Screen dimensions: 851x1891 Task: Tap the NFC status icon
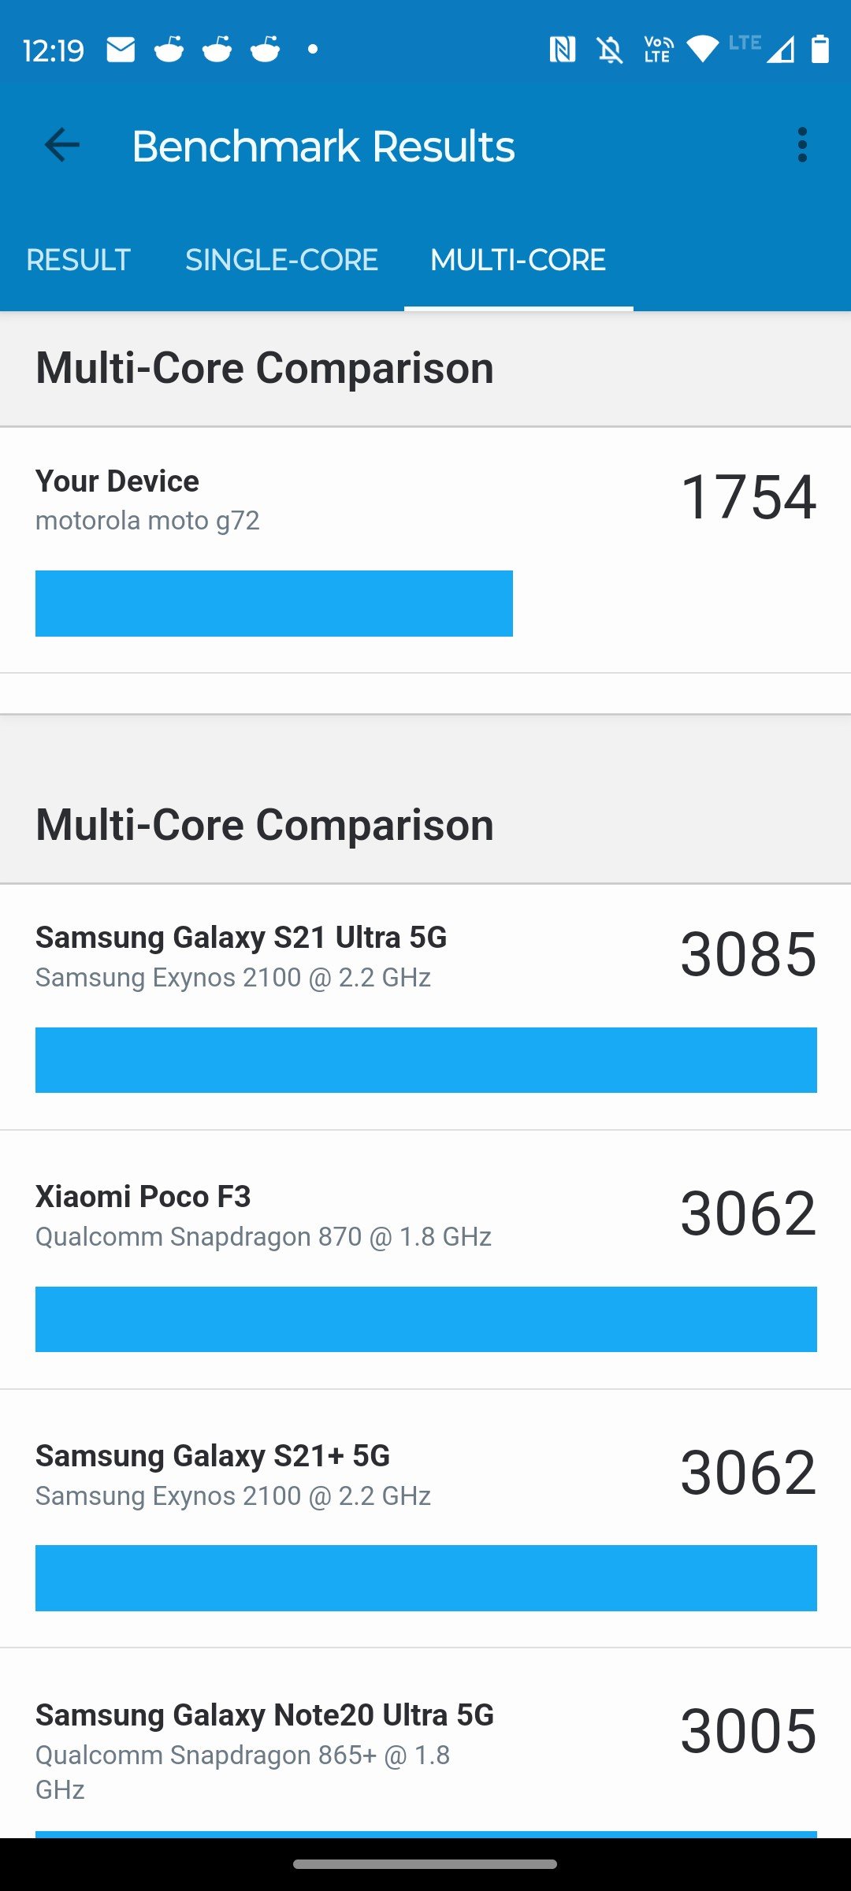(563, 50)
